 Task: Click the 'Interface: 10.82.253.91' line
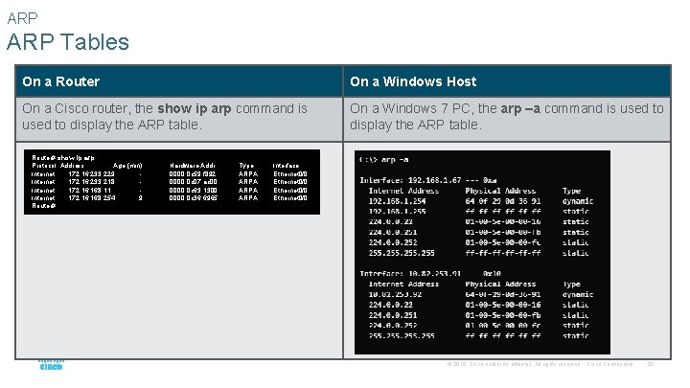[x=430, y=274]
